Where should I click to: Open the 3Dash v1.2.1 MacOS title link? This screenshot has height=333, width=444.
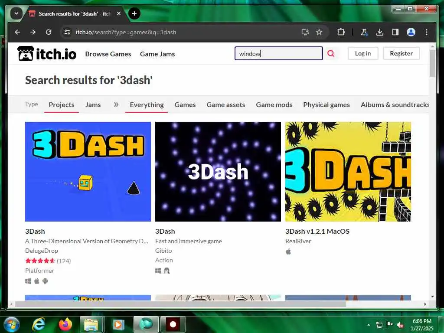pos(317,232)
